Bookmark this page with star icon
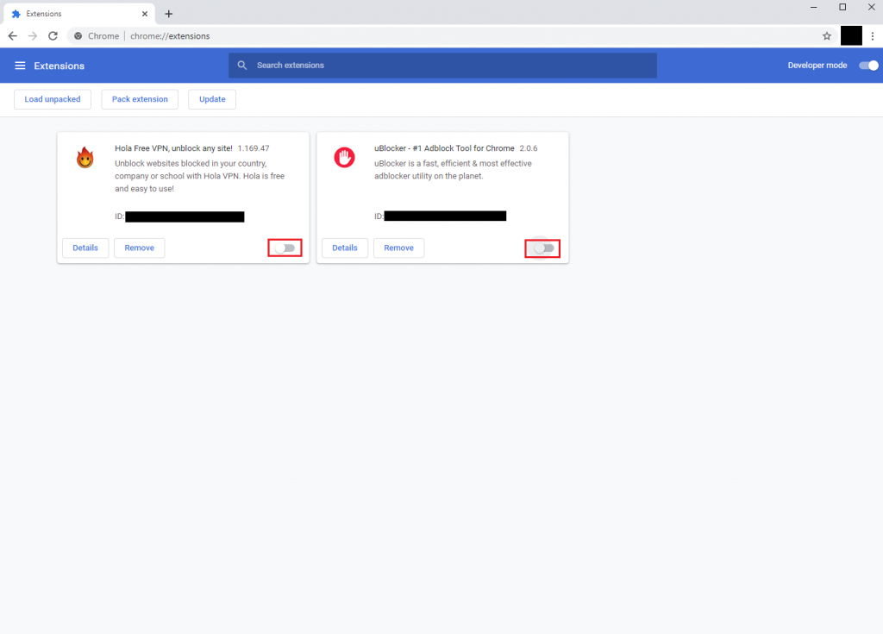 click(x=826, y=36)
